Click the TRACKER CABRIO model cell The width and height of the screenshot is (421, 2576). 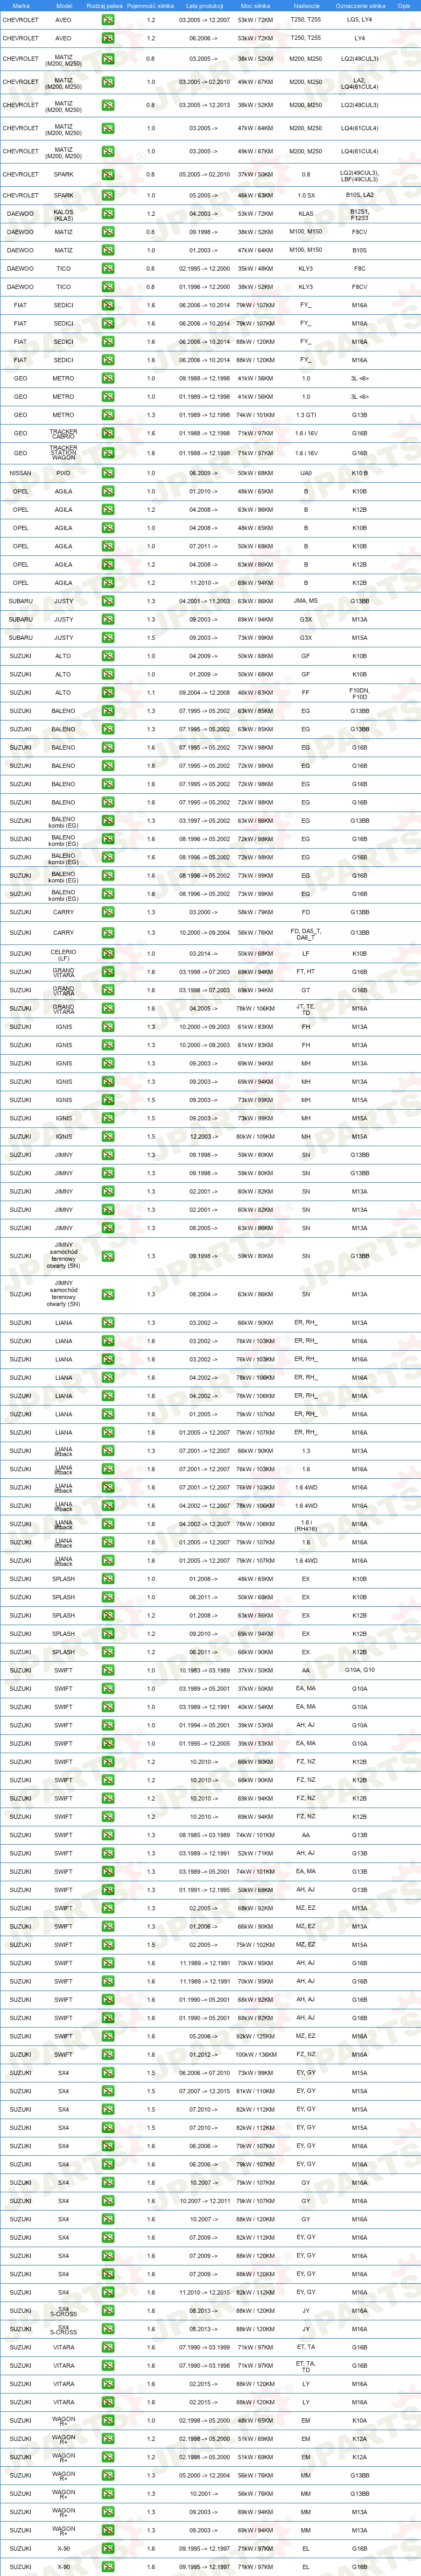coord(63,434)
